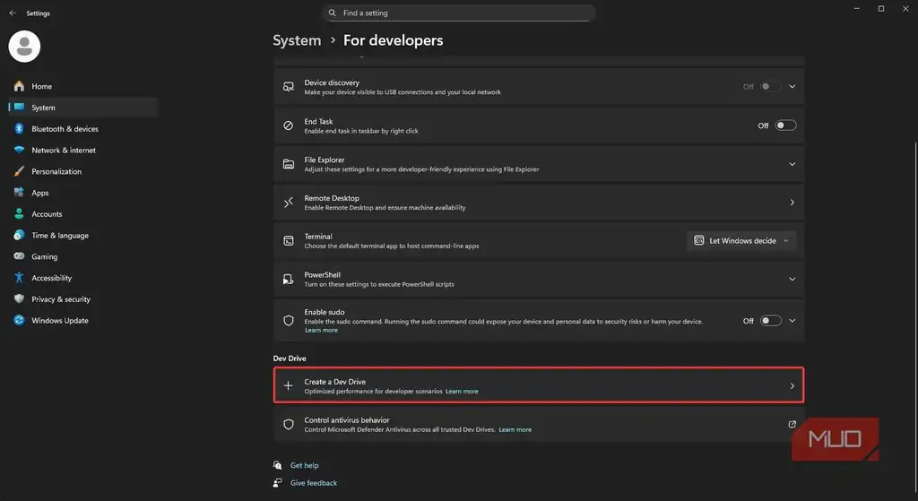Expand the Device discovery section
Viewport: 918px width, 501px height.
coord(792,86)
